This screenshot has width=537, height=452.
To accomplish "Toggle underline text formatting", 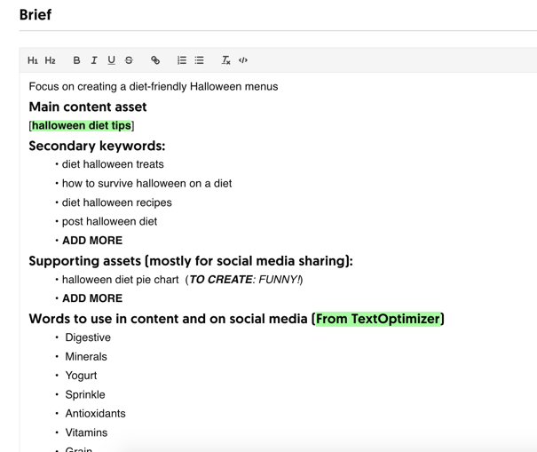I will [x=111, y=60].
